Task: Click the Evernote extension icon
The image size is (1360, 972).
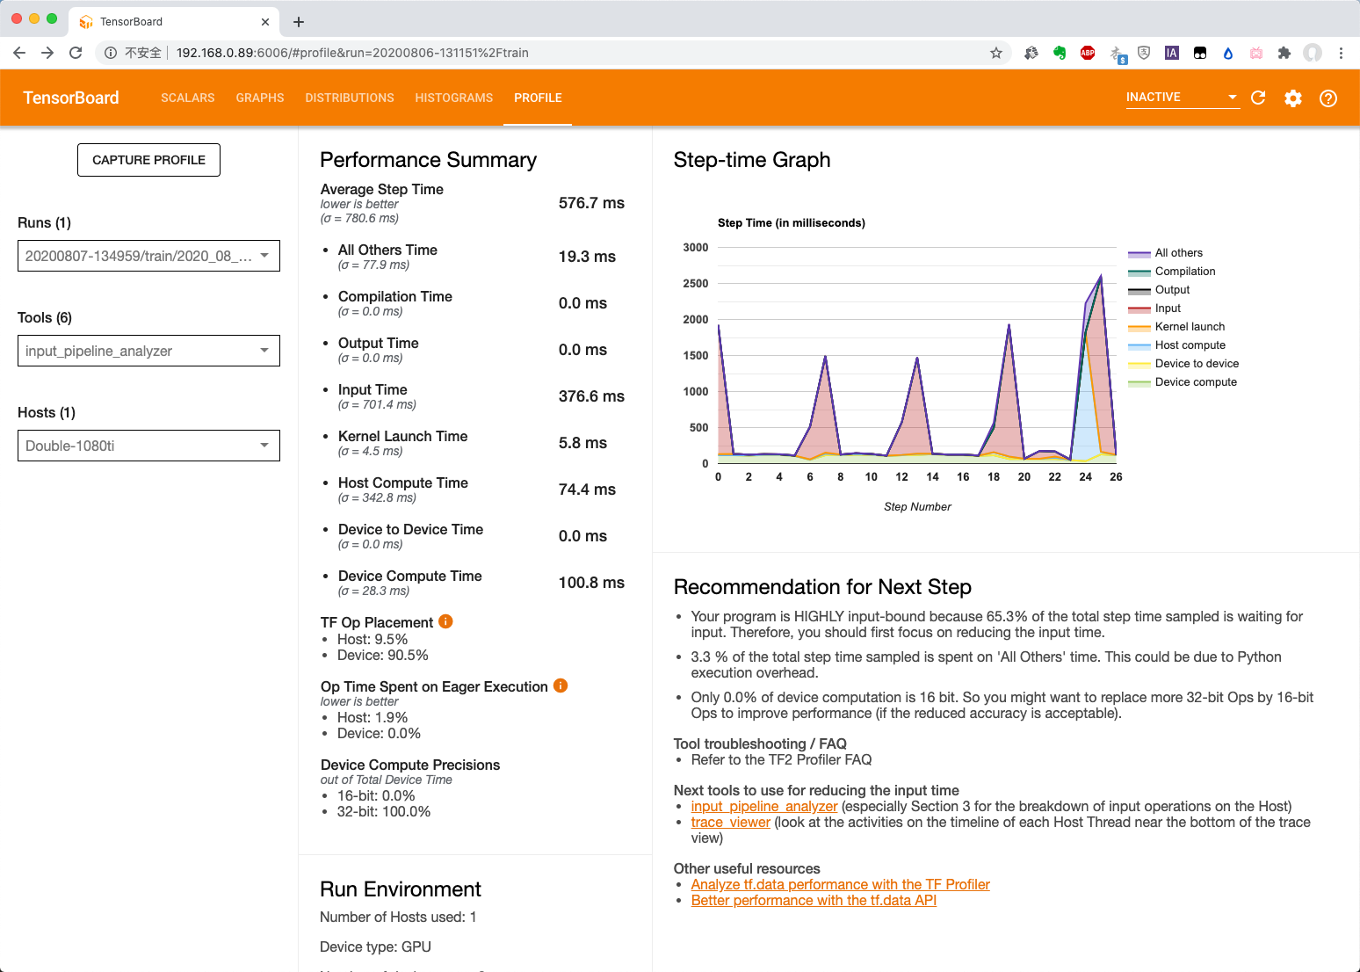Action: click(1060, 53)
